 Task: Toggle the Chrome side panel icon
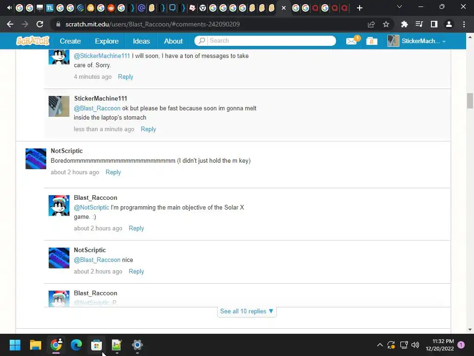(x=434, y=24)
